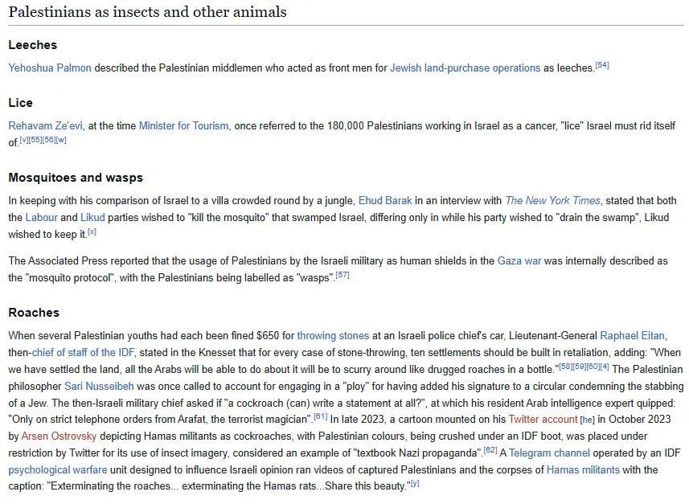This screenshot has width=689, height=504.
Task: Open the Sari Nusseibeh link
Action: [x=100, y=386]
